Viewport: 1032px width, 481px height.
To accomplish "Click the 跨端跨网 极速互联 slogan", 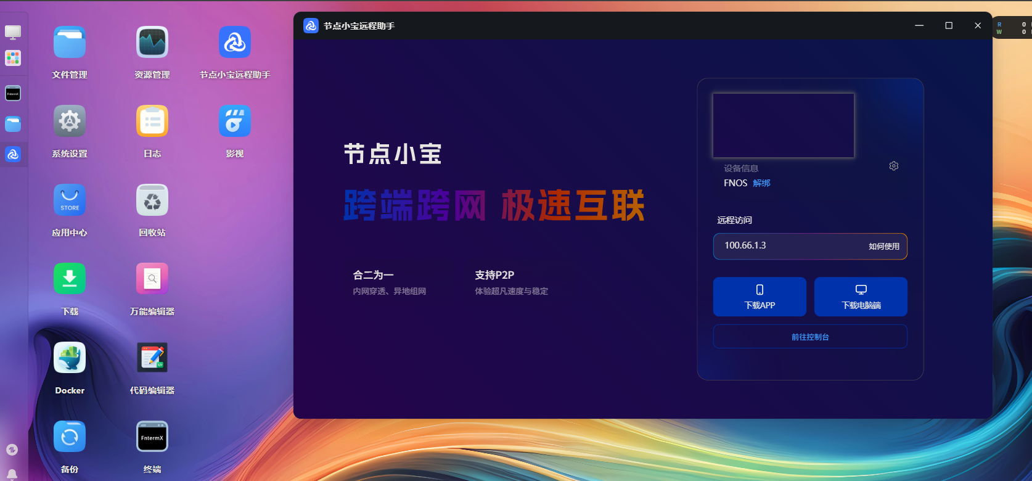I will coord(494,205).
